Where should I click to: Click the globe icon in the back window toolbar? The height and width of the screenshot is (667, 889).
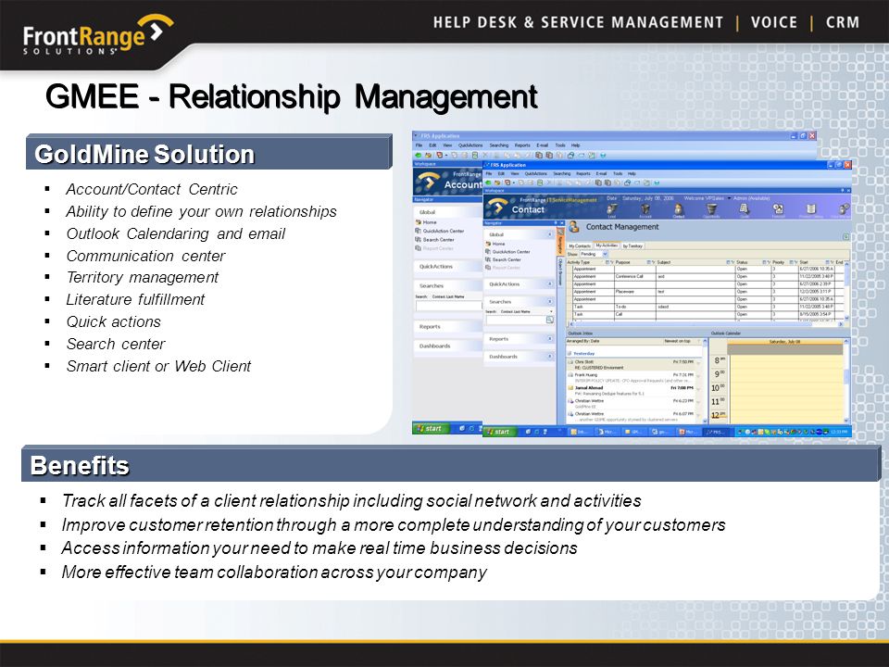tap(603, 155)
